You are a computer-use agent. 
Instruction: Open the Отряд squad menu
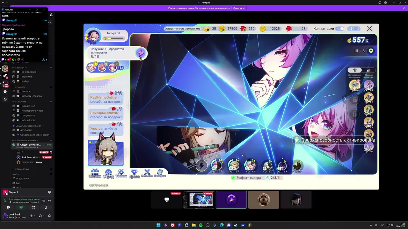(108, 174)
